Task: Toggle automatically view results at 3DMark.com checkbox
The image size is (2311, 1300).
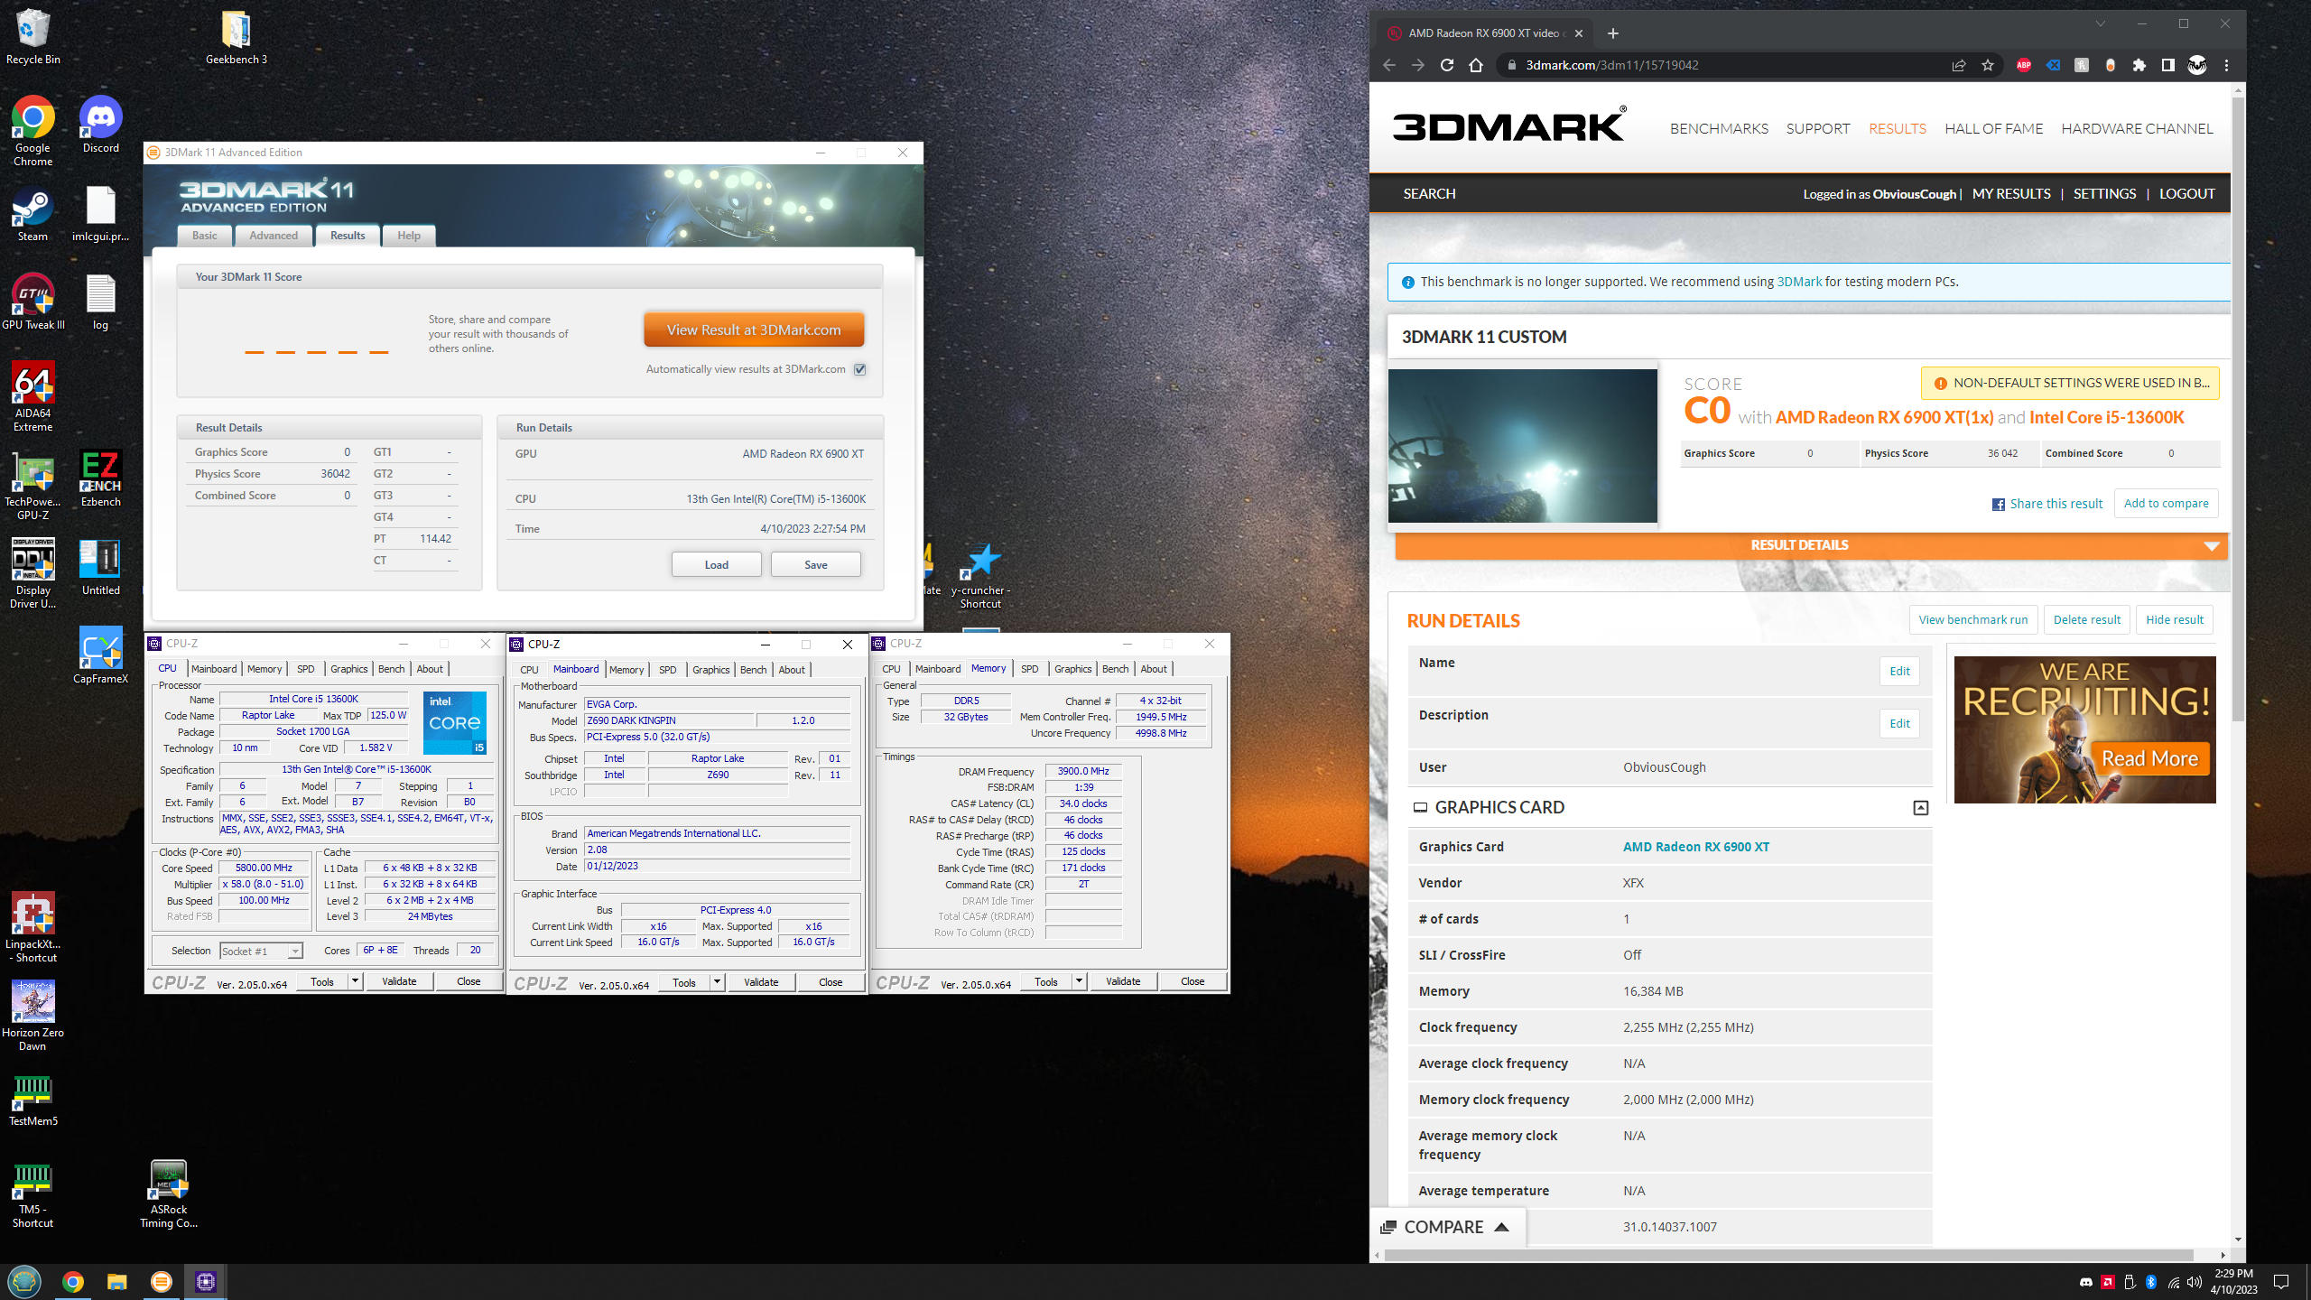Action: click(860, 369)
